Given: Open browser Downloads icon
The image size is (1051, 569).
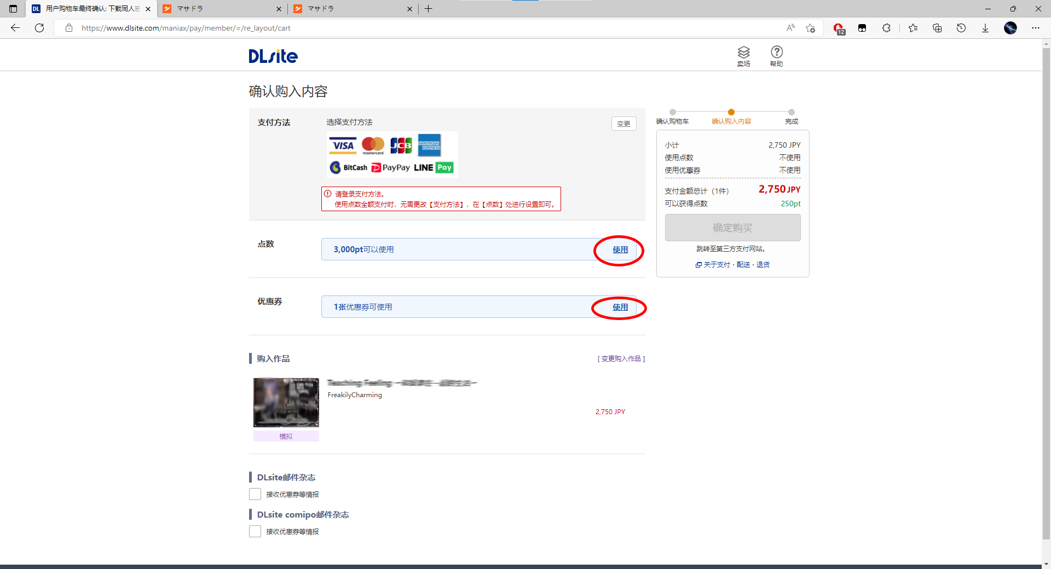Looking at the screenshot, I should [x=985, y=28].
